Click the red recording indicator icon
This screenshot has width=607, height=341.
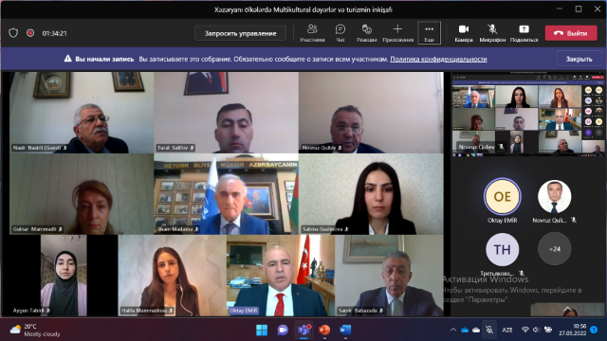(30, 33)
